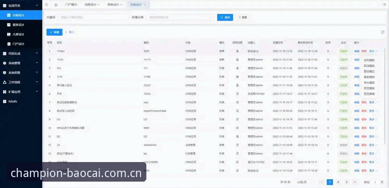
Task: Focus the 前往 page jump input
Action: tap(375, 182)
